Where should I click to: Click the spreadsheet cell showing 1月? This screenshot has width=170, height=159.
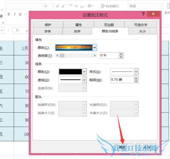click(21, 48)
